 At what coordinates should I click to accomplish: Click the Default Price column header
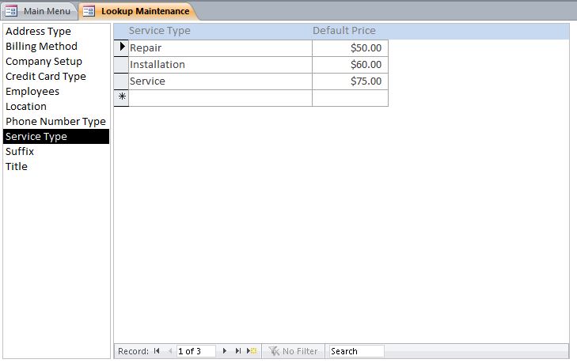coord(344,31)
